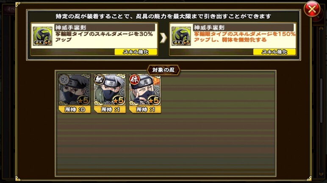Click the orange 150% upgraded effect text

(x=245, y=37)
